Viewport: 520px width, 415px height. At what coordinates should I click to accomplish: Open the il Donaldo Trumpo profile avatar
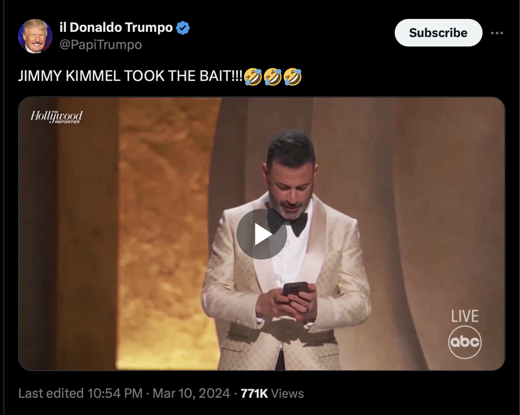point(35,36)
